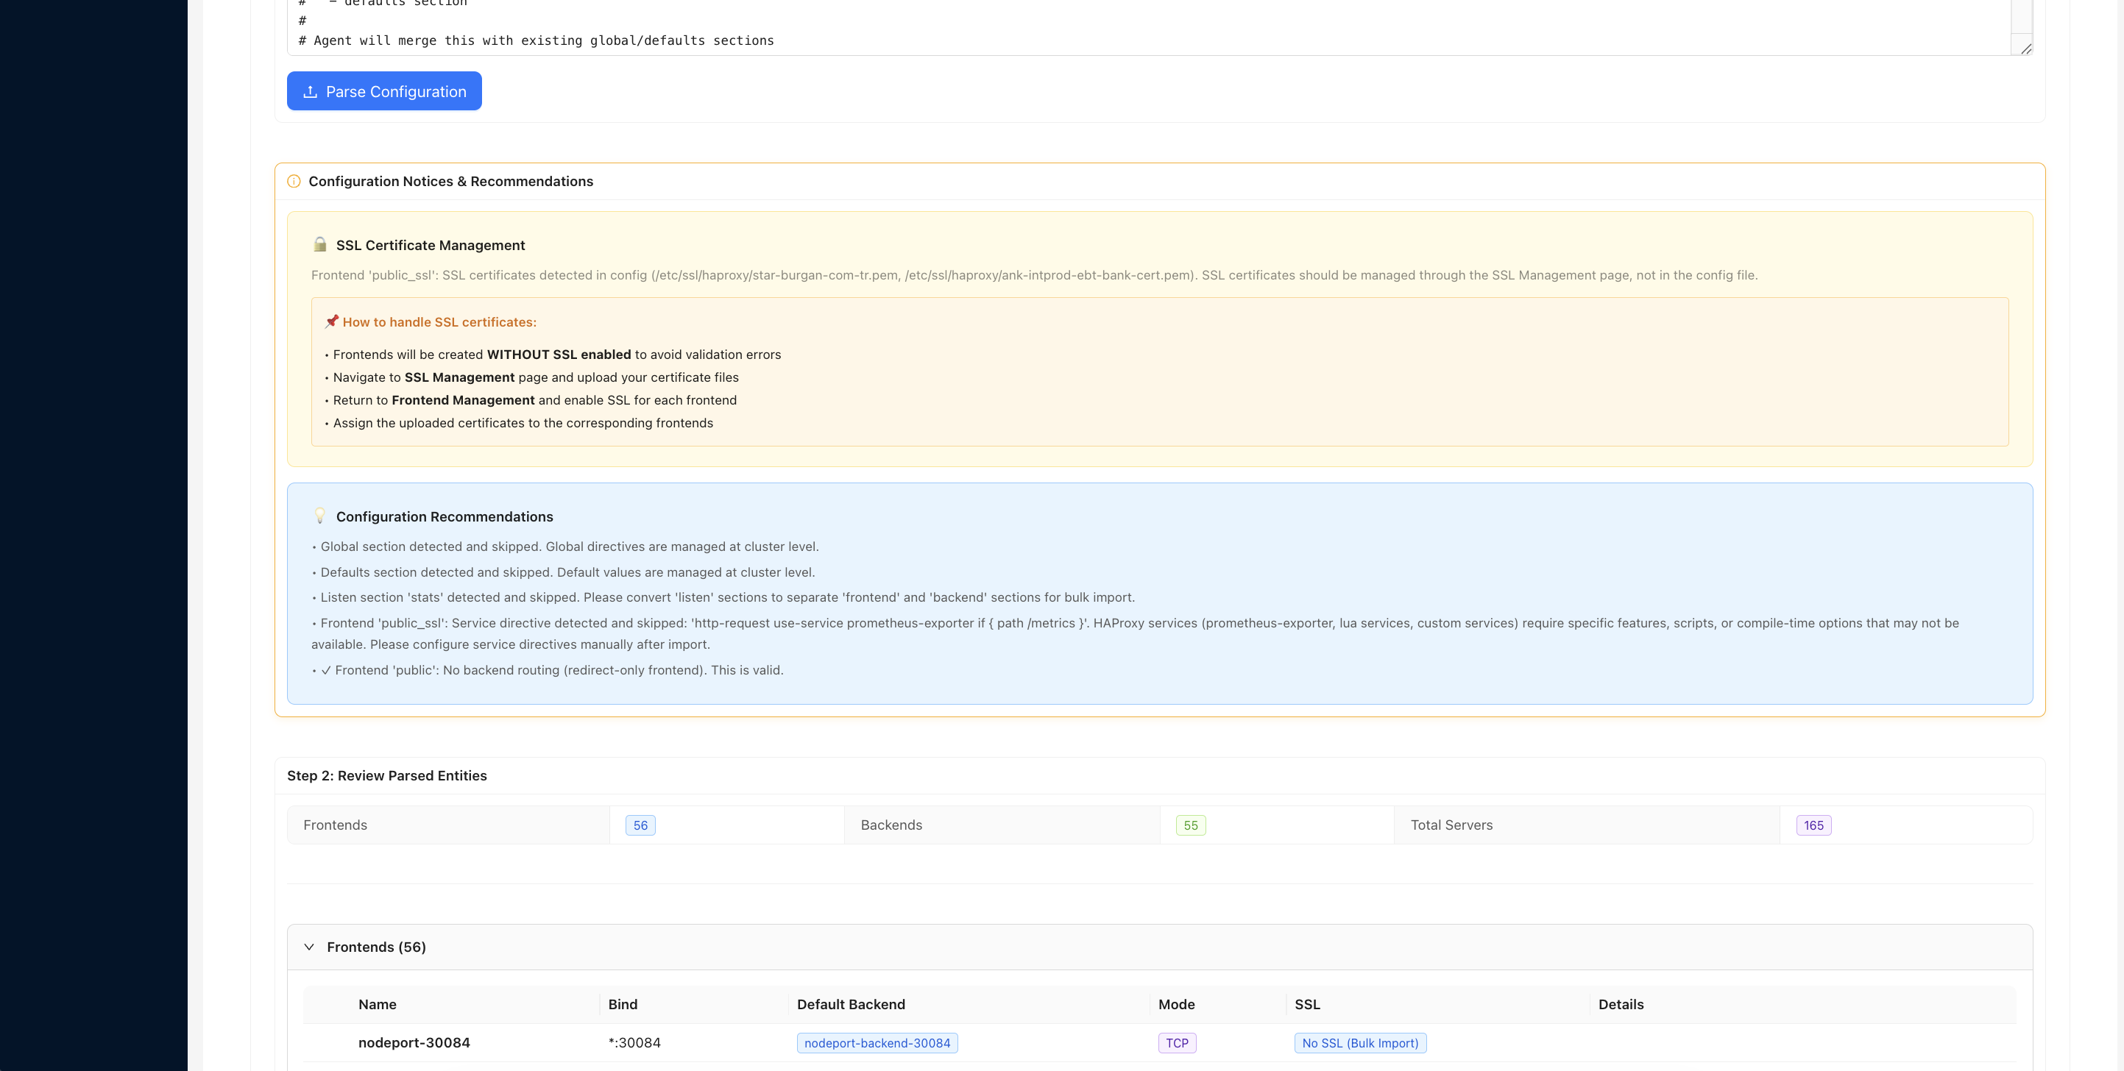Click the Configuration Recommendations heading

point(445,516)
